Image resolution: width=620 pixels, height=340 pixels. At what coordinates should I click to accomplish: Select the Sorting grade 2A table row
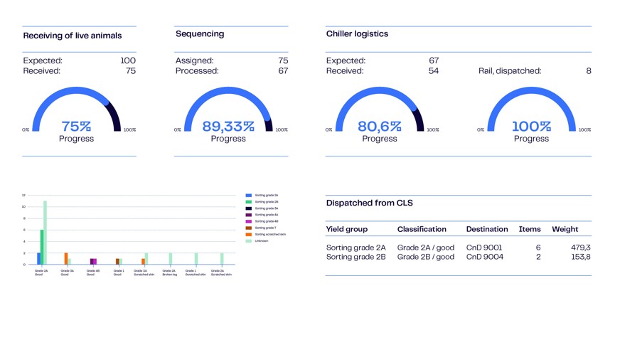pyautogui.click(x=356, y=248)
